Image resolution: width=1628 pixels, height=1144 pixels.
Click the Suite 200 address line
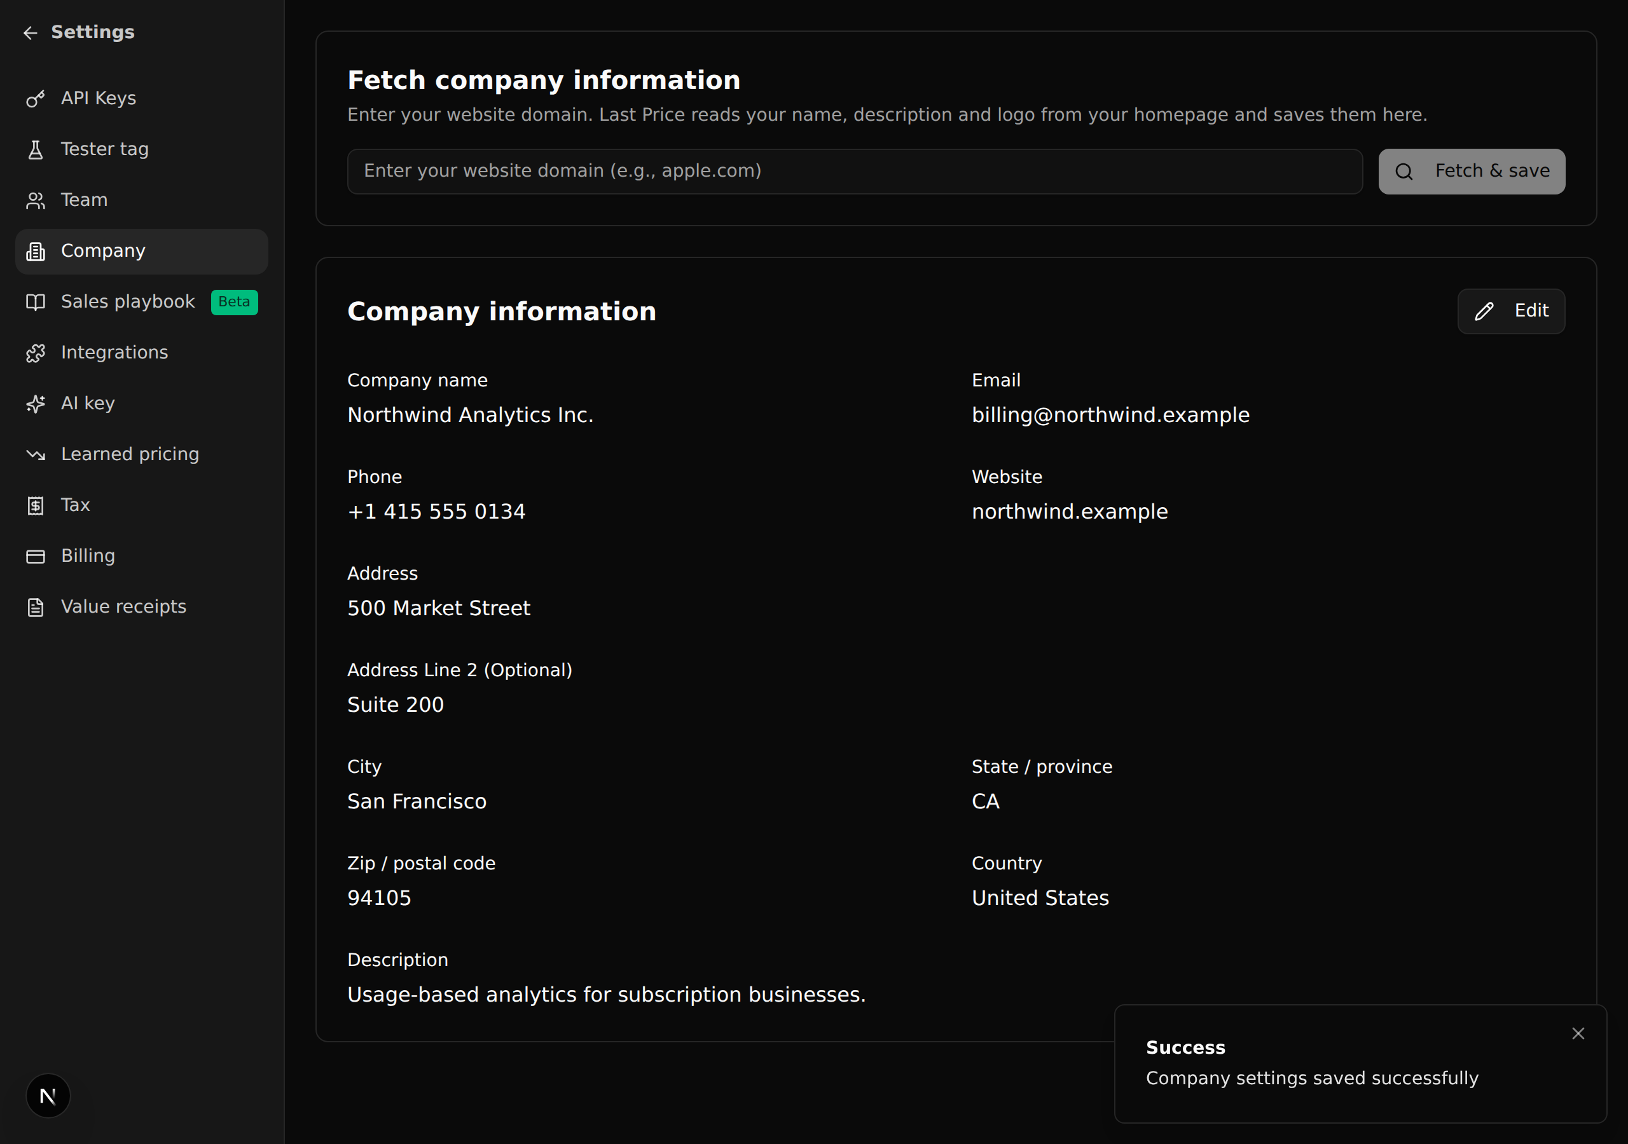[x=395, y=705]
